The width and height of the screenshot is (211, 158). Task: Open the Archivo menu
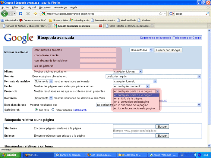coord(5,8)
